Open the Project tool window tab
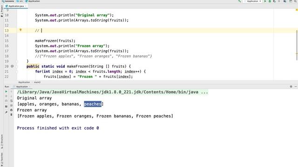Image resolution: width=298 pixels, height=167 pixels. tap(2, 11)
